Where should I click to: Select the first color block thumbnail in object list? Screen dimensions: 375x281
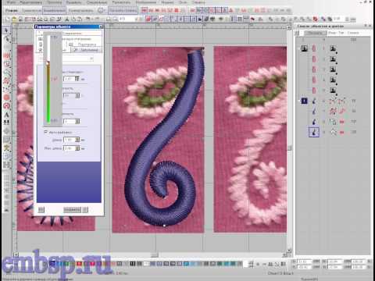[304, 48]
